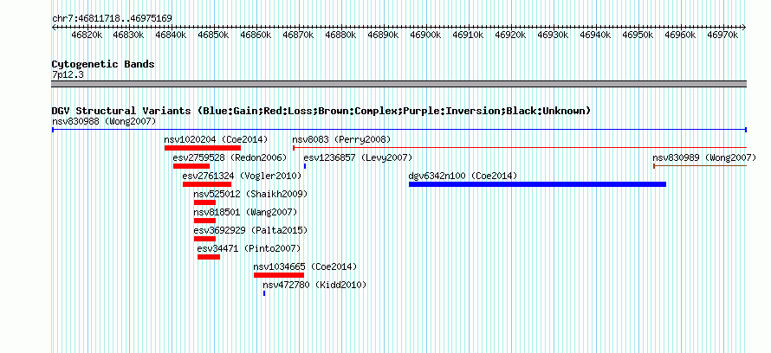
Task: Select the nsv830988 blue gain line
Action: click(399, 130)
